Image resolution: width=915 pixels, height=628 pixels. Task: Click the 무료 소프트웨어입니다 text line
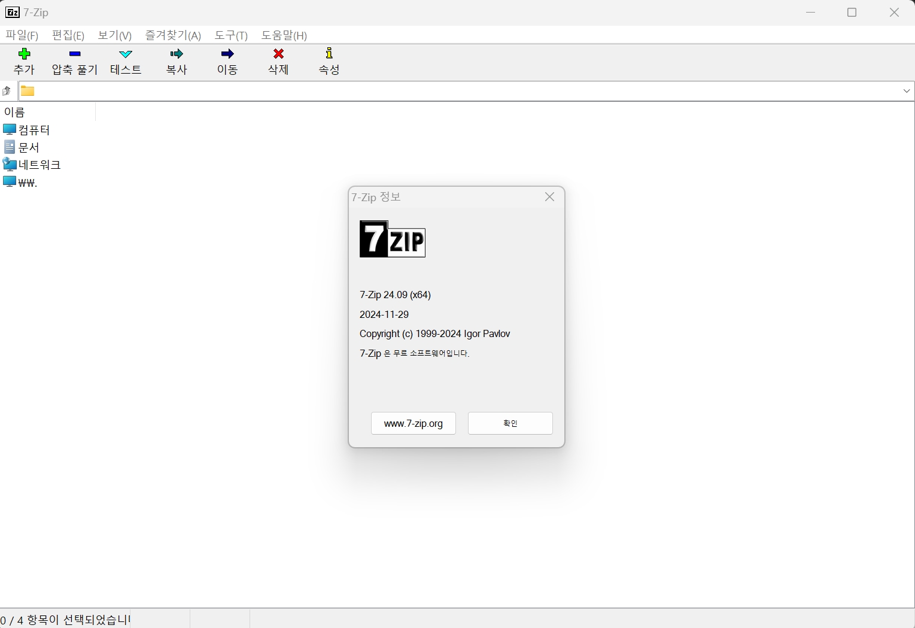(415, 353)
